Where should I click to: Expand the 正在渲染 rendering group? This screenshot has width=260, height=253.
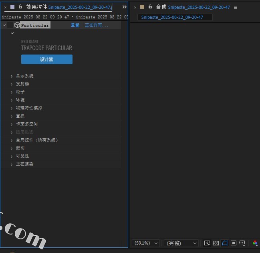pos(11,164)
